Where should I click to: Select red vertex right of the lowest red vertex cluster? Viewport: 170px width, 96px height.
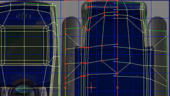88,75
